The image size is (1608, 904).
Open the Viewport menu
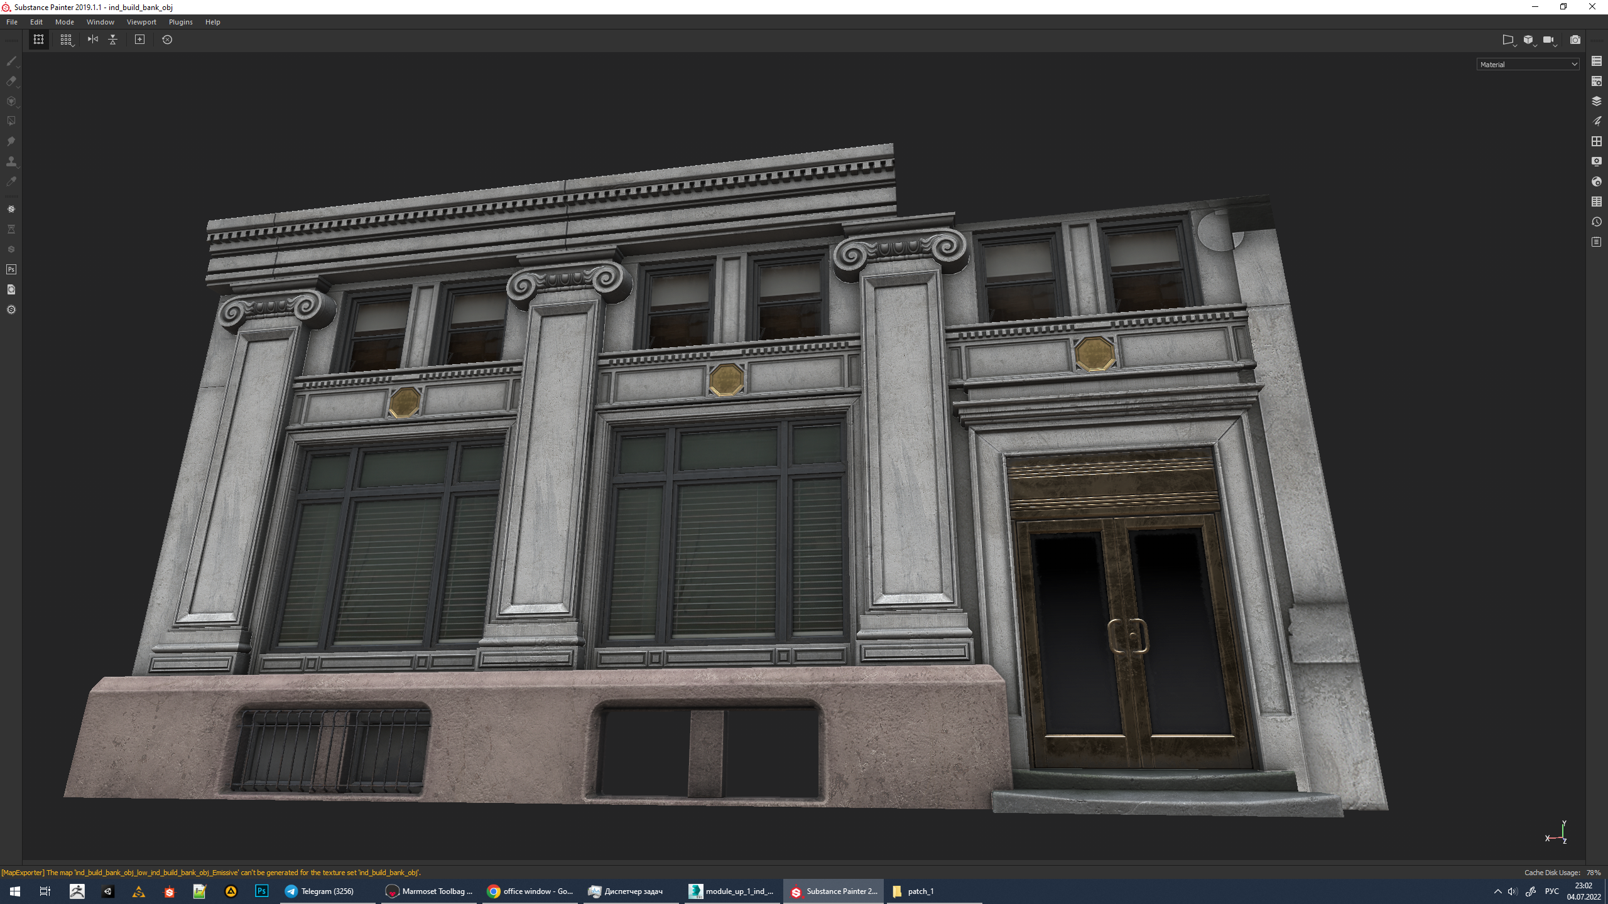click(x=141, y=22)
